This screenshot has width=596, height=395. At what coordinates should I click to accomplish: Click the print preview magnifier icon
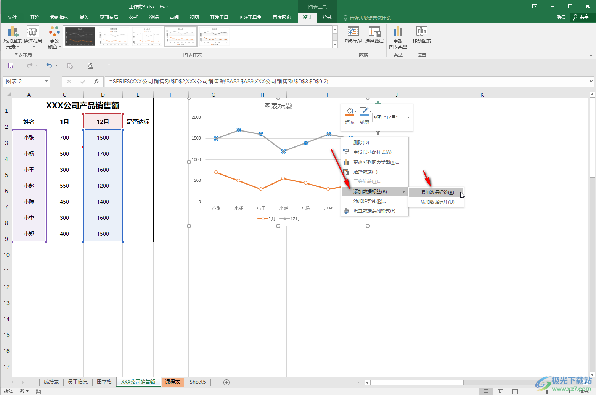90,66
